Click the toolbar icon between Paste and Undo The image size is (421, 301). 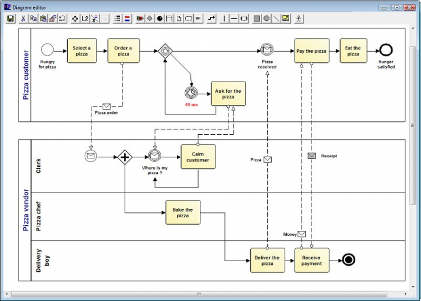[x=53, y=19]
